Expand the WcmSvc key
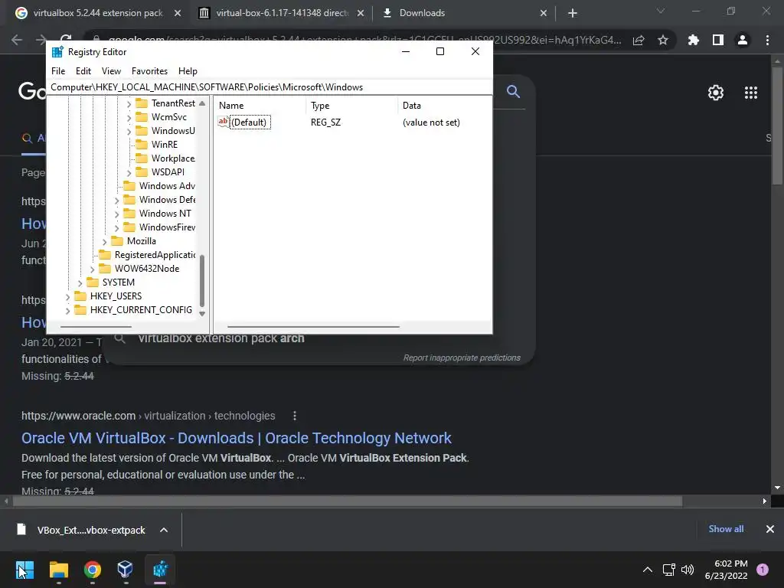This screenshot has height=588, width=784. coord(129,117)
